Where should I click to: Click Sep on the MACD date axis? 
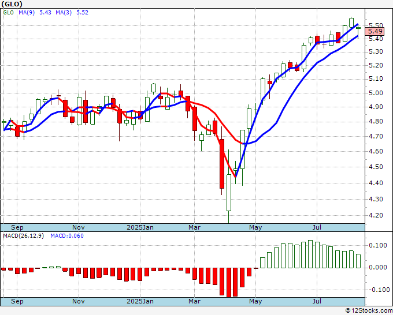(17, 301)
